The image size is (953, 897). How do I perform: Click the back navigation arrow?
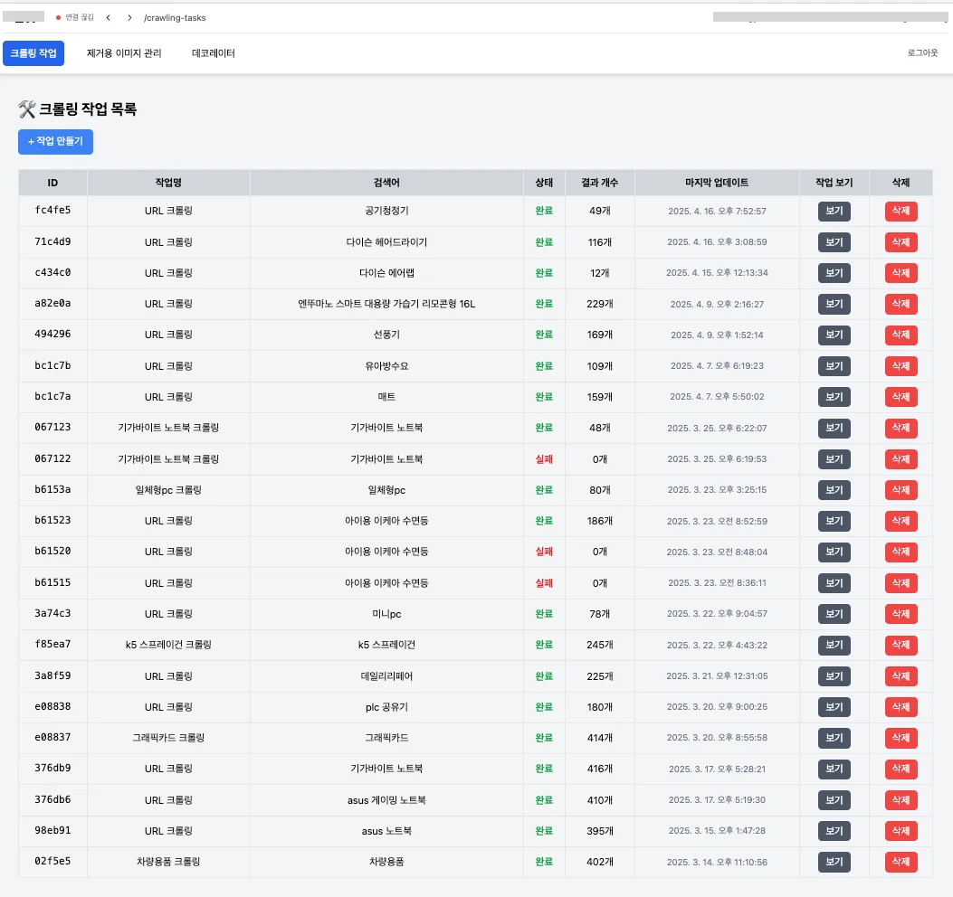click(x=109, y=17)
